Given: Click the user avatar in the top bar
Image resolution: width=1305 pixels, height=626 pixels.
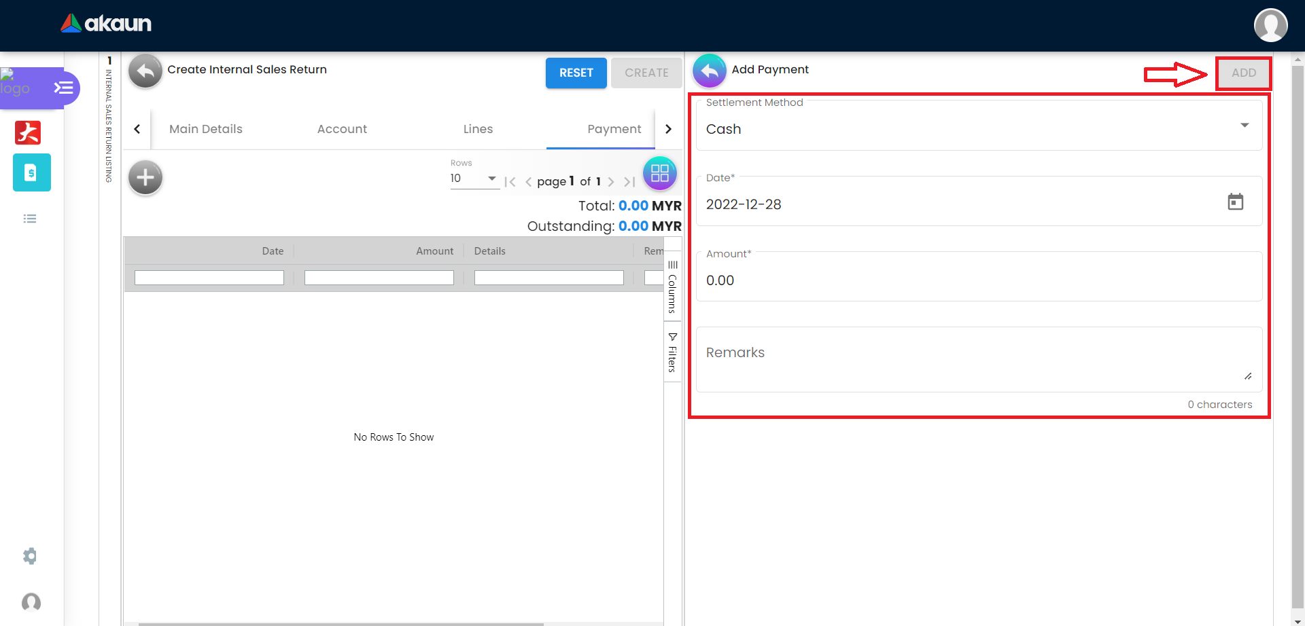Looking at the screenshot, I should coord(1270,25).
